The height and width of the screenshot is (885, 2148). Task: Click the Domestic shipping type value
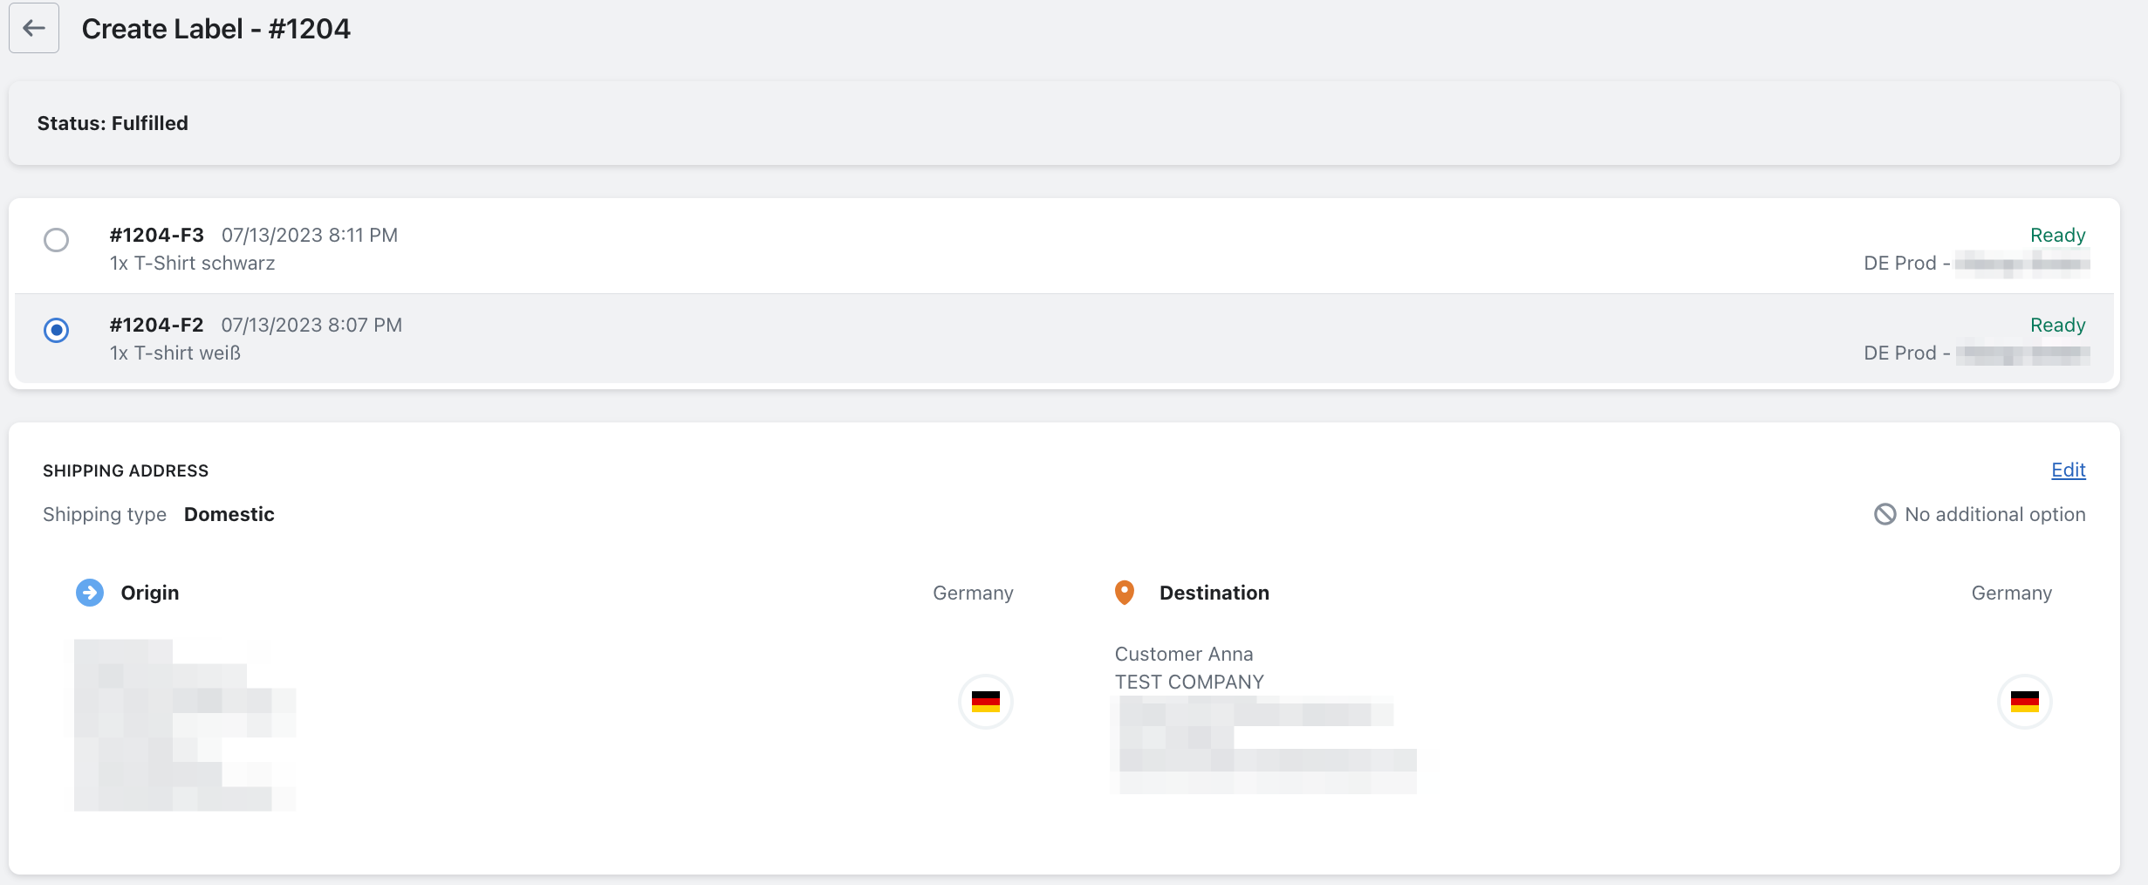(229, 514)
